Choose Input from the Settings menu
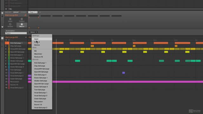The width and height of the screenshot is (203, 114). click(42, 39)
